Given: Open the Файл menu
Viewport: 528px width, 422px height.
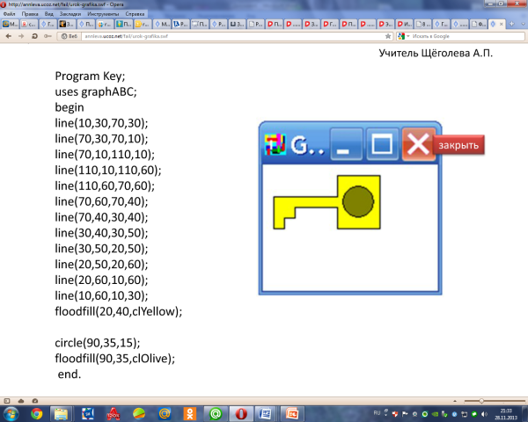Looking at the screenshot, I should pyautogui.click(x=9, y=16).
